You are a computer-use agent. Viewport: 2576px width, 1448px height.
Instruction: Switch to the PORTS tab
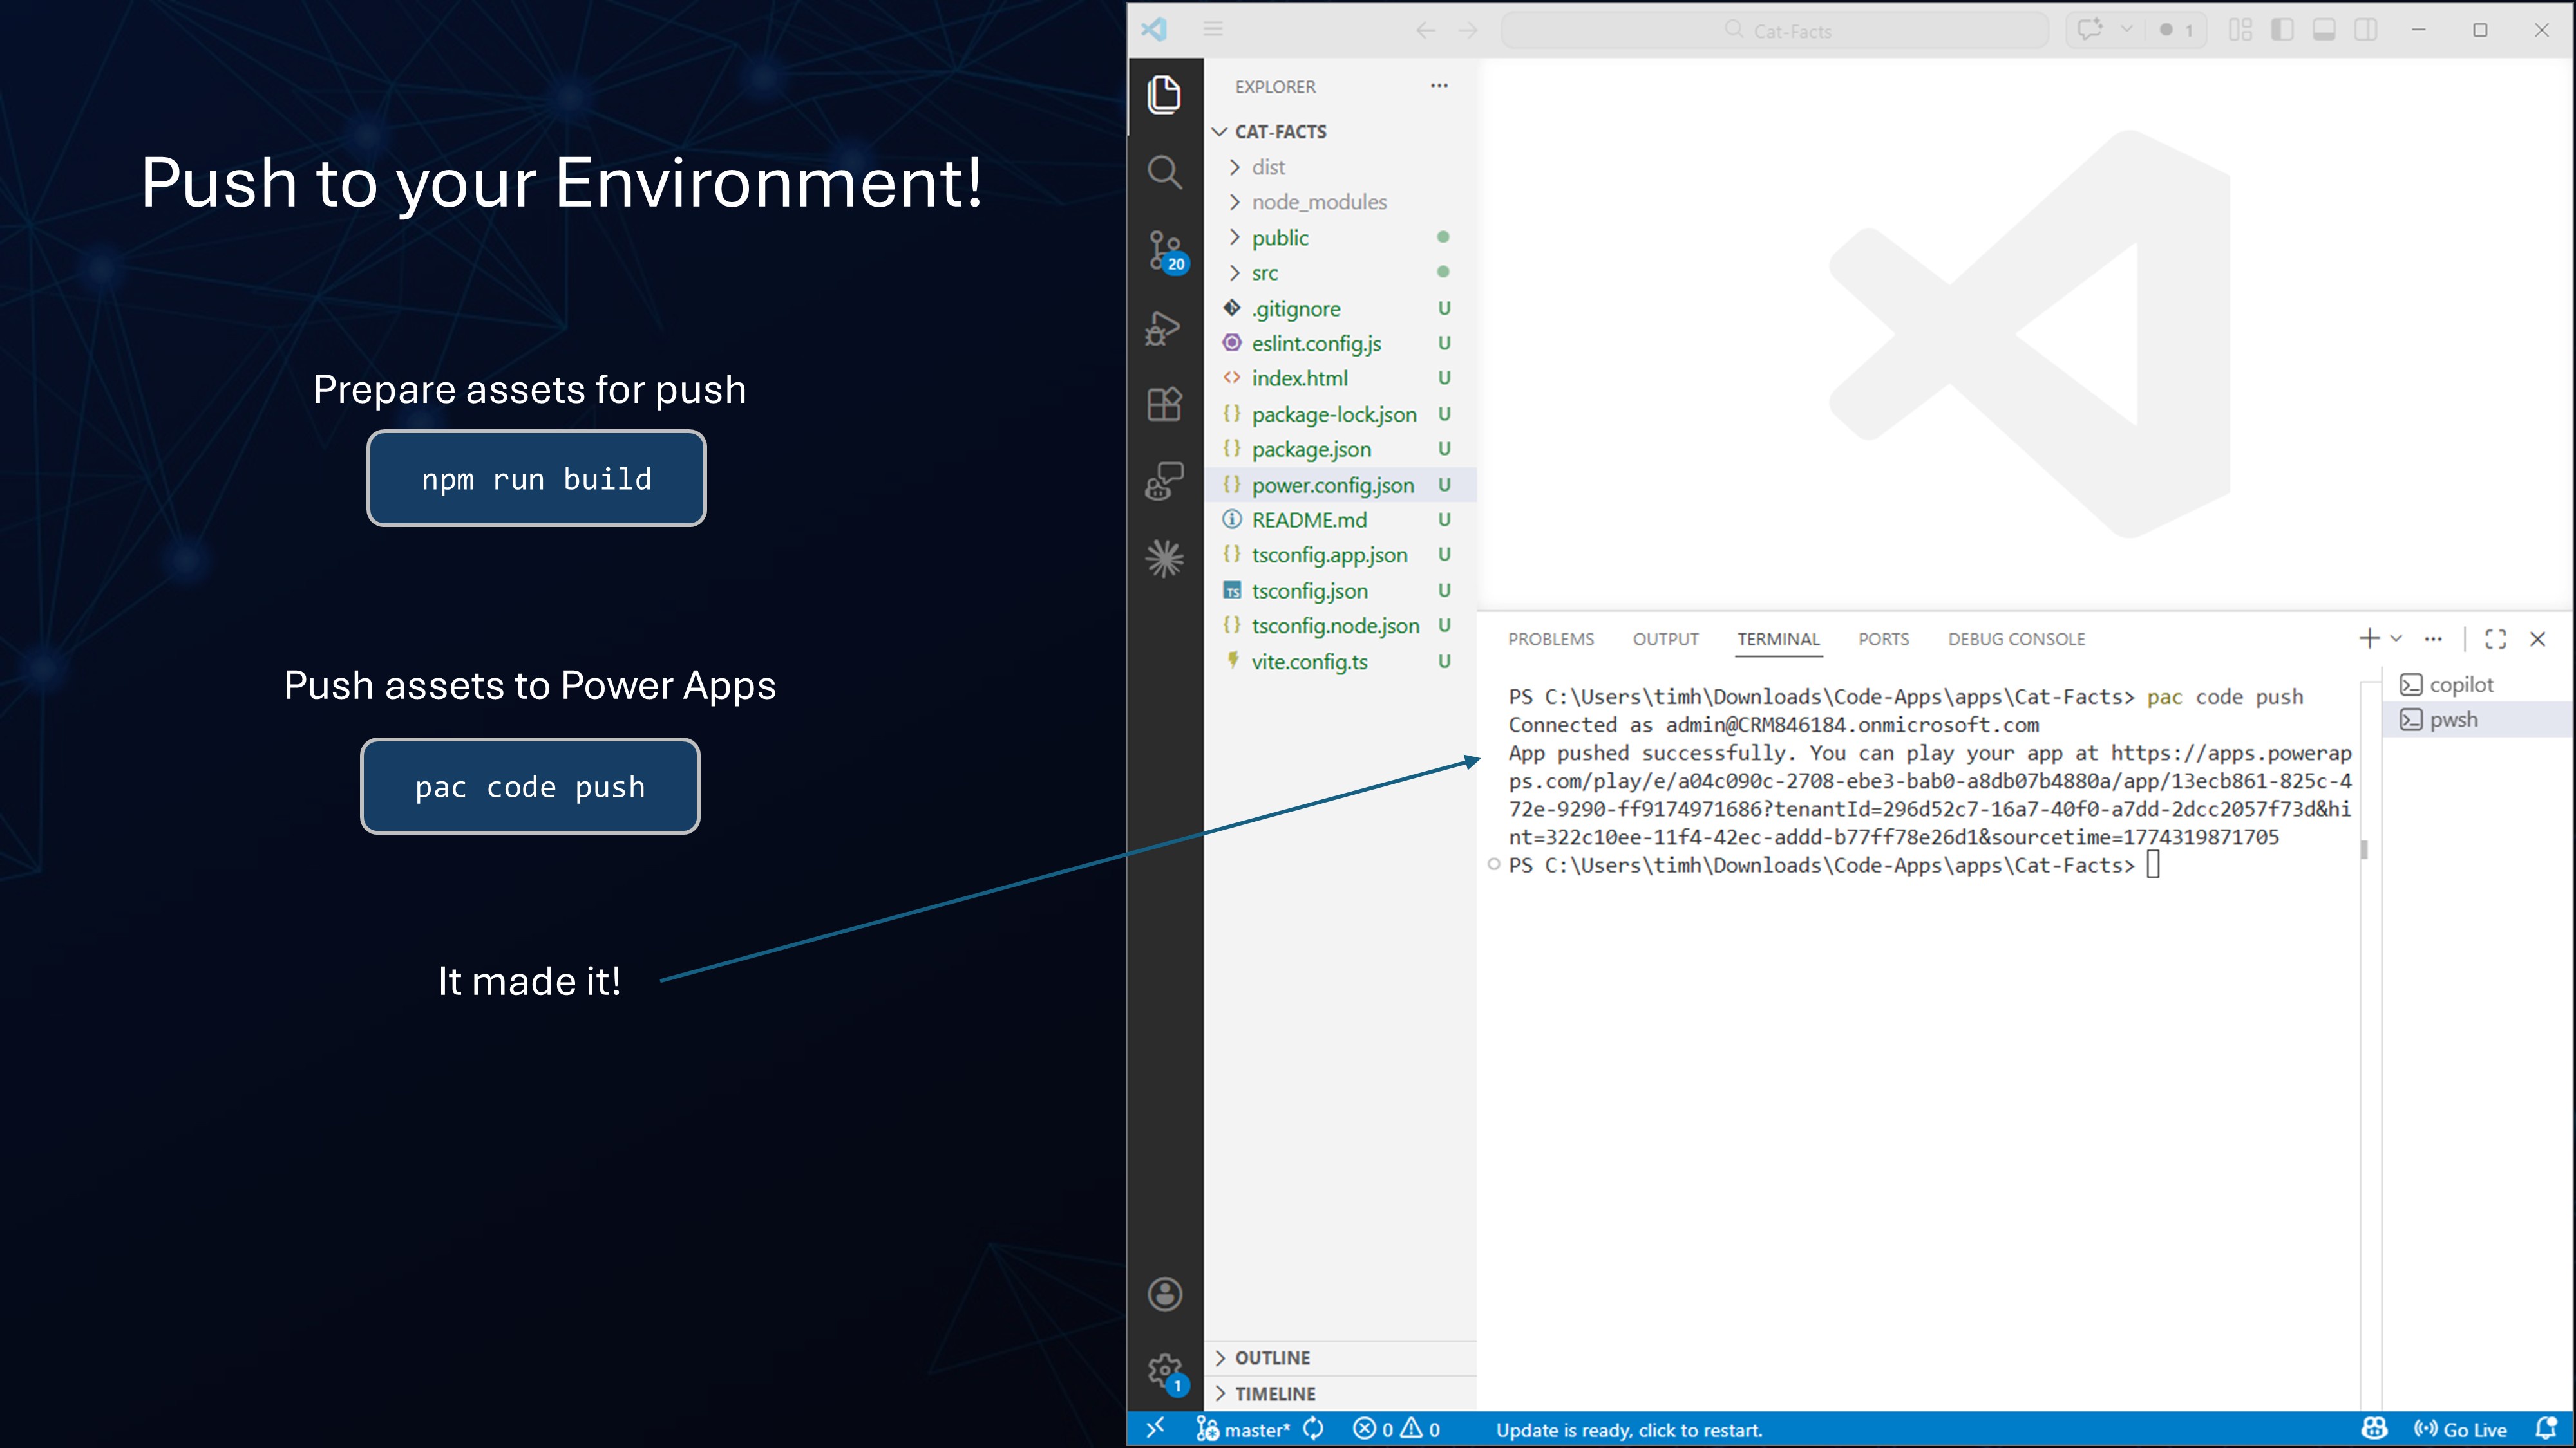click(x=1884, y=640)
